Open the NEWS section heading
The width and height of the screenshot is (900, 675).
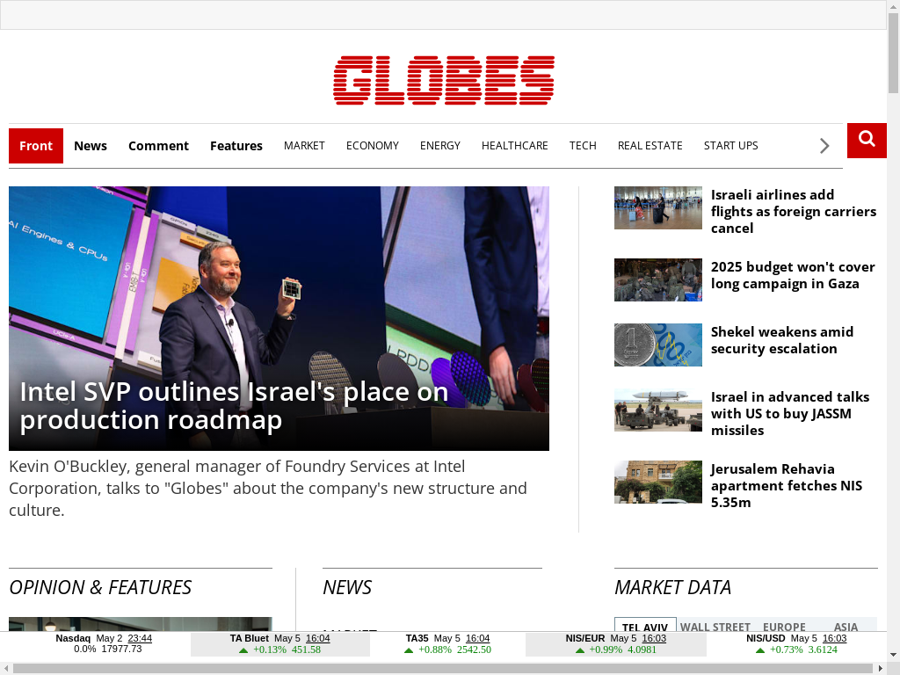[x=347, y=587]
